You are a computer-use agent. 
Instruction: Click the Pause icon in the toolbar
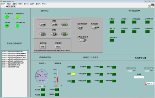14,6
